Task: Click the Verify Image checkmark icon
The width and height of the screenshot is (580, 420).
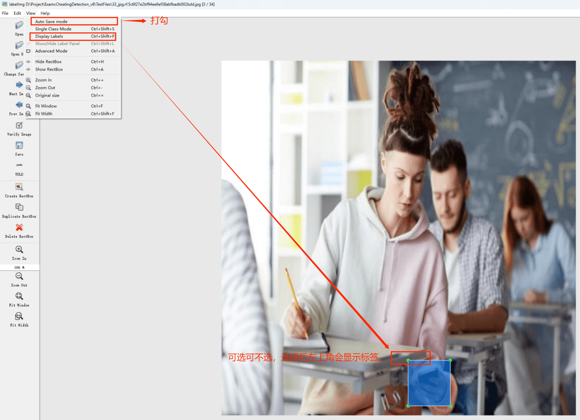Action: click(x=19, y=125)
